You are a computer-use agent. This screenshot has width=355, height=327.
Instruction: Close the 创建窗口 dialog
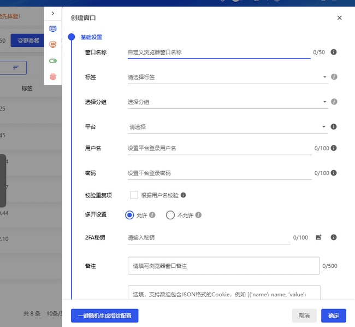[339, 18]
